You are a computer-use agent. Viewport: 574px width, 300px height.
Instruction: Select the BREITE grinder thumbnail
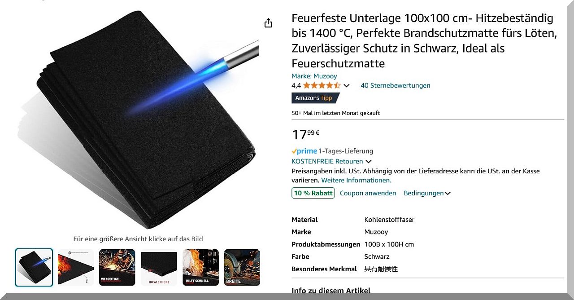pyautogui.click(x=242, y=267)
